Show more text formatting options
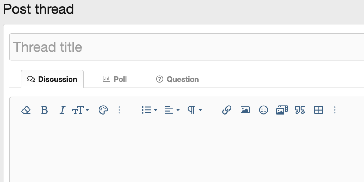This screenshot has height=182, width=364. tap(120, 110)
